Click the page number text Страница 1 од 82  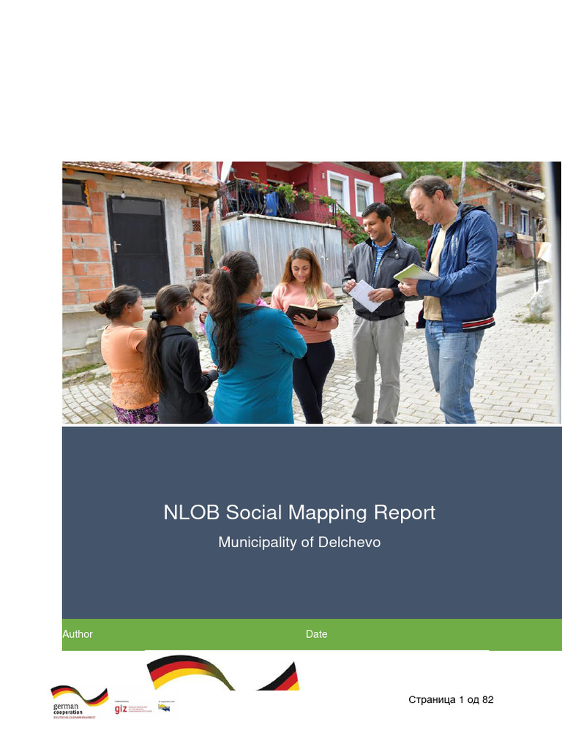click(x=451, y=700)
